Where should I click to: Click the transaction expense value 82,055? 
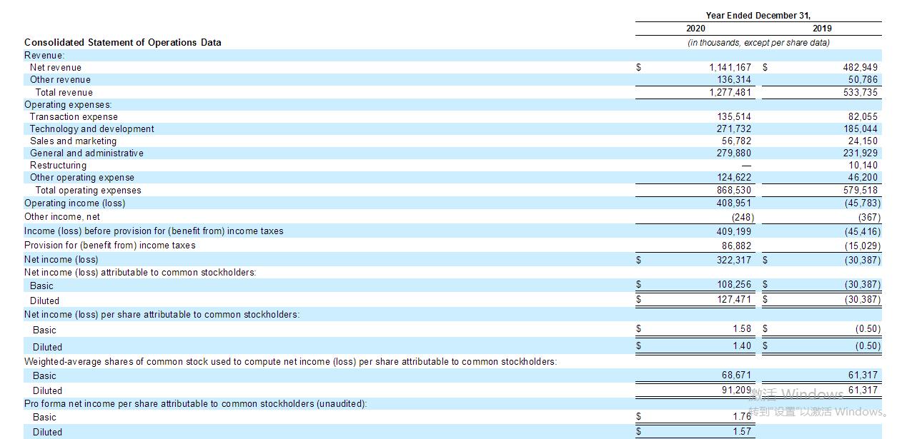863,117
